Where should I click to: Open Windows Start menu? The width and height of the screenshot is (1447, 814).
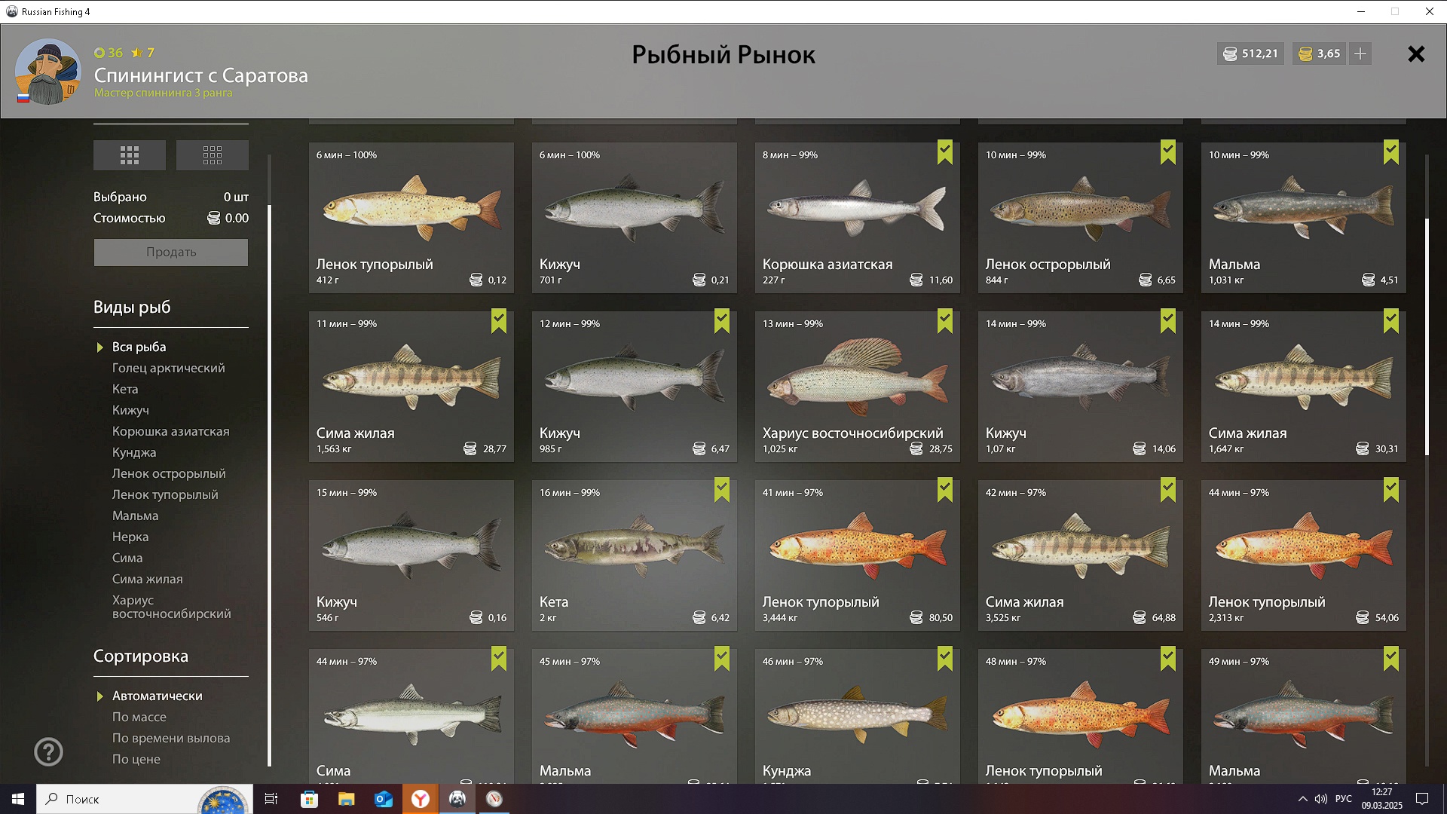pyautogui.click(x=18, y=799)
